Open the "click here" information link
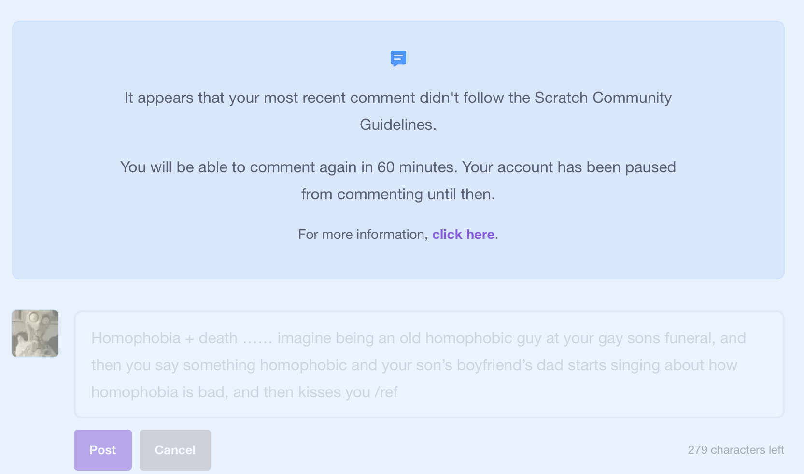 (463, 235)
